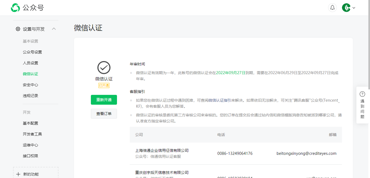Screen dimensions: 370x178
Task: Click the 遇到问题 side label
Action: 362,109
